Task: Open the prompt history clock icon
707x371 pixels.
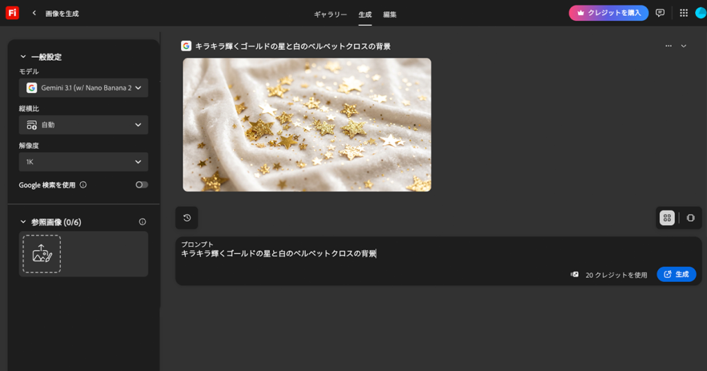Action: (x=186, y=218)
